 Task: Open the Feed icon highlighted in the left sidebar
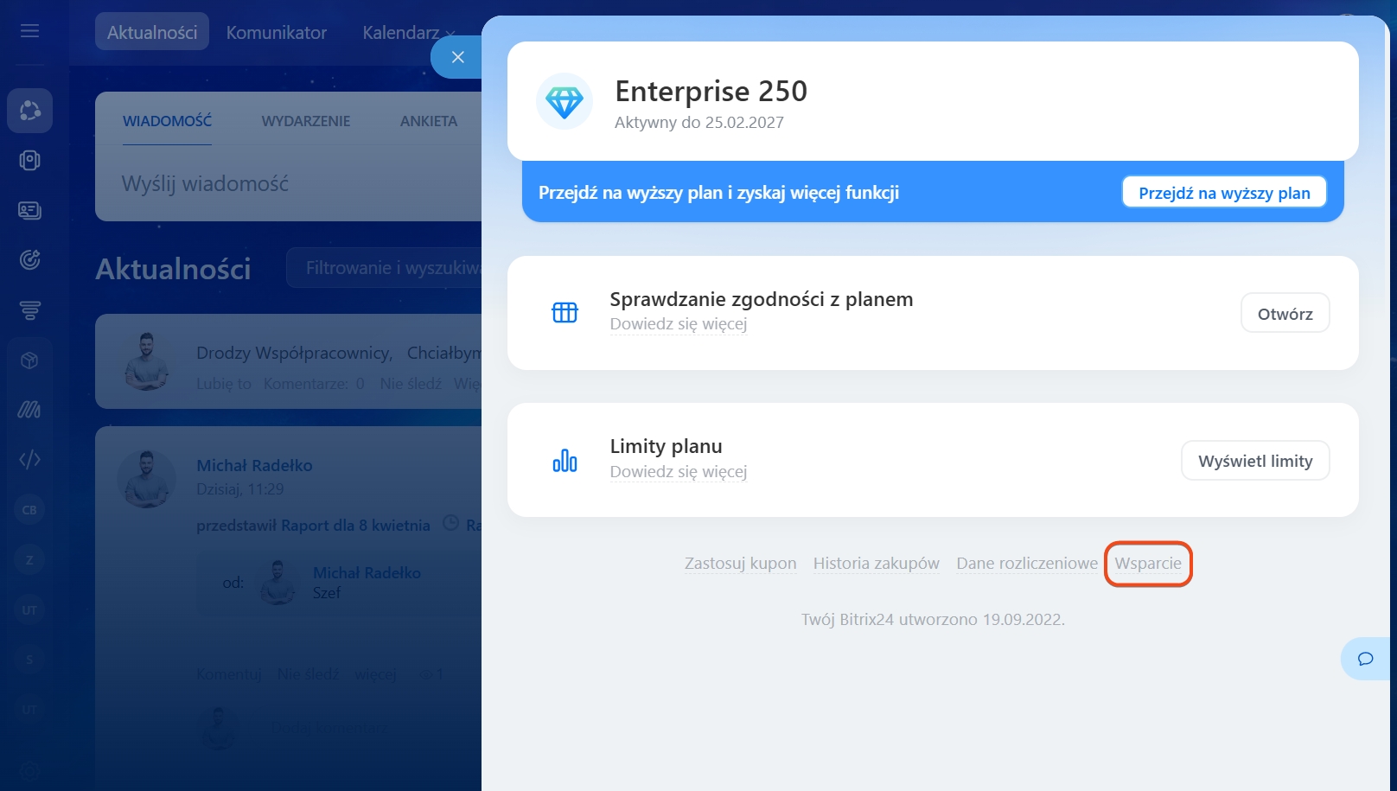coord(30,111)
